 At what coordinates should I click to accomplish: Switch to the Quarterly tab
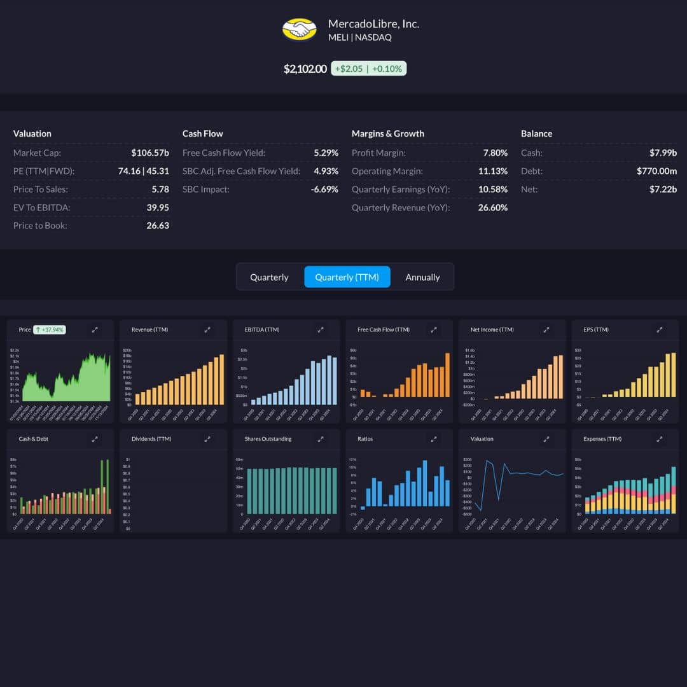pos(270,277)
